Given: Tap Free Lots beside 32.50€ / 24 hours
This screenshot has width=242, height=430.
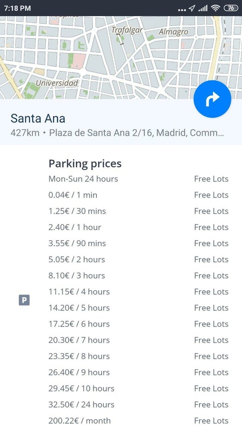Looking at the screenshot, I should pos(211,405).
